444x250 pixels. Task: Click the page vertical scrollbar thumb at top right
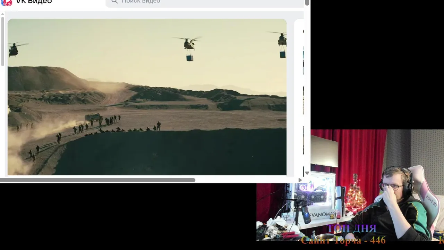[x=307, y=3]
